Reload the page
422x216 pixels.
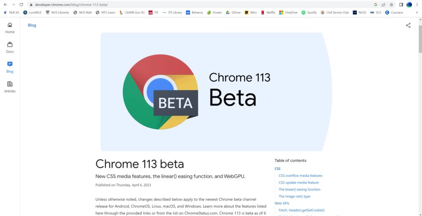21,5
